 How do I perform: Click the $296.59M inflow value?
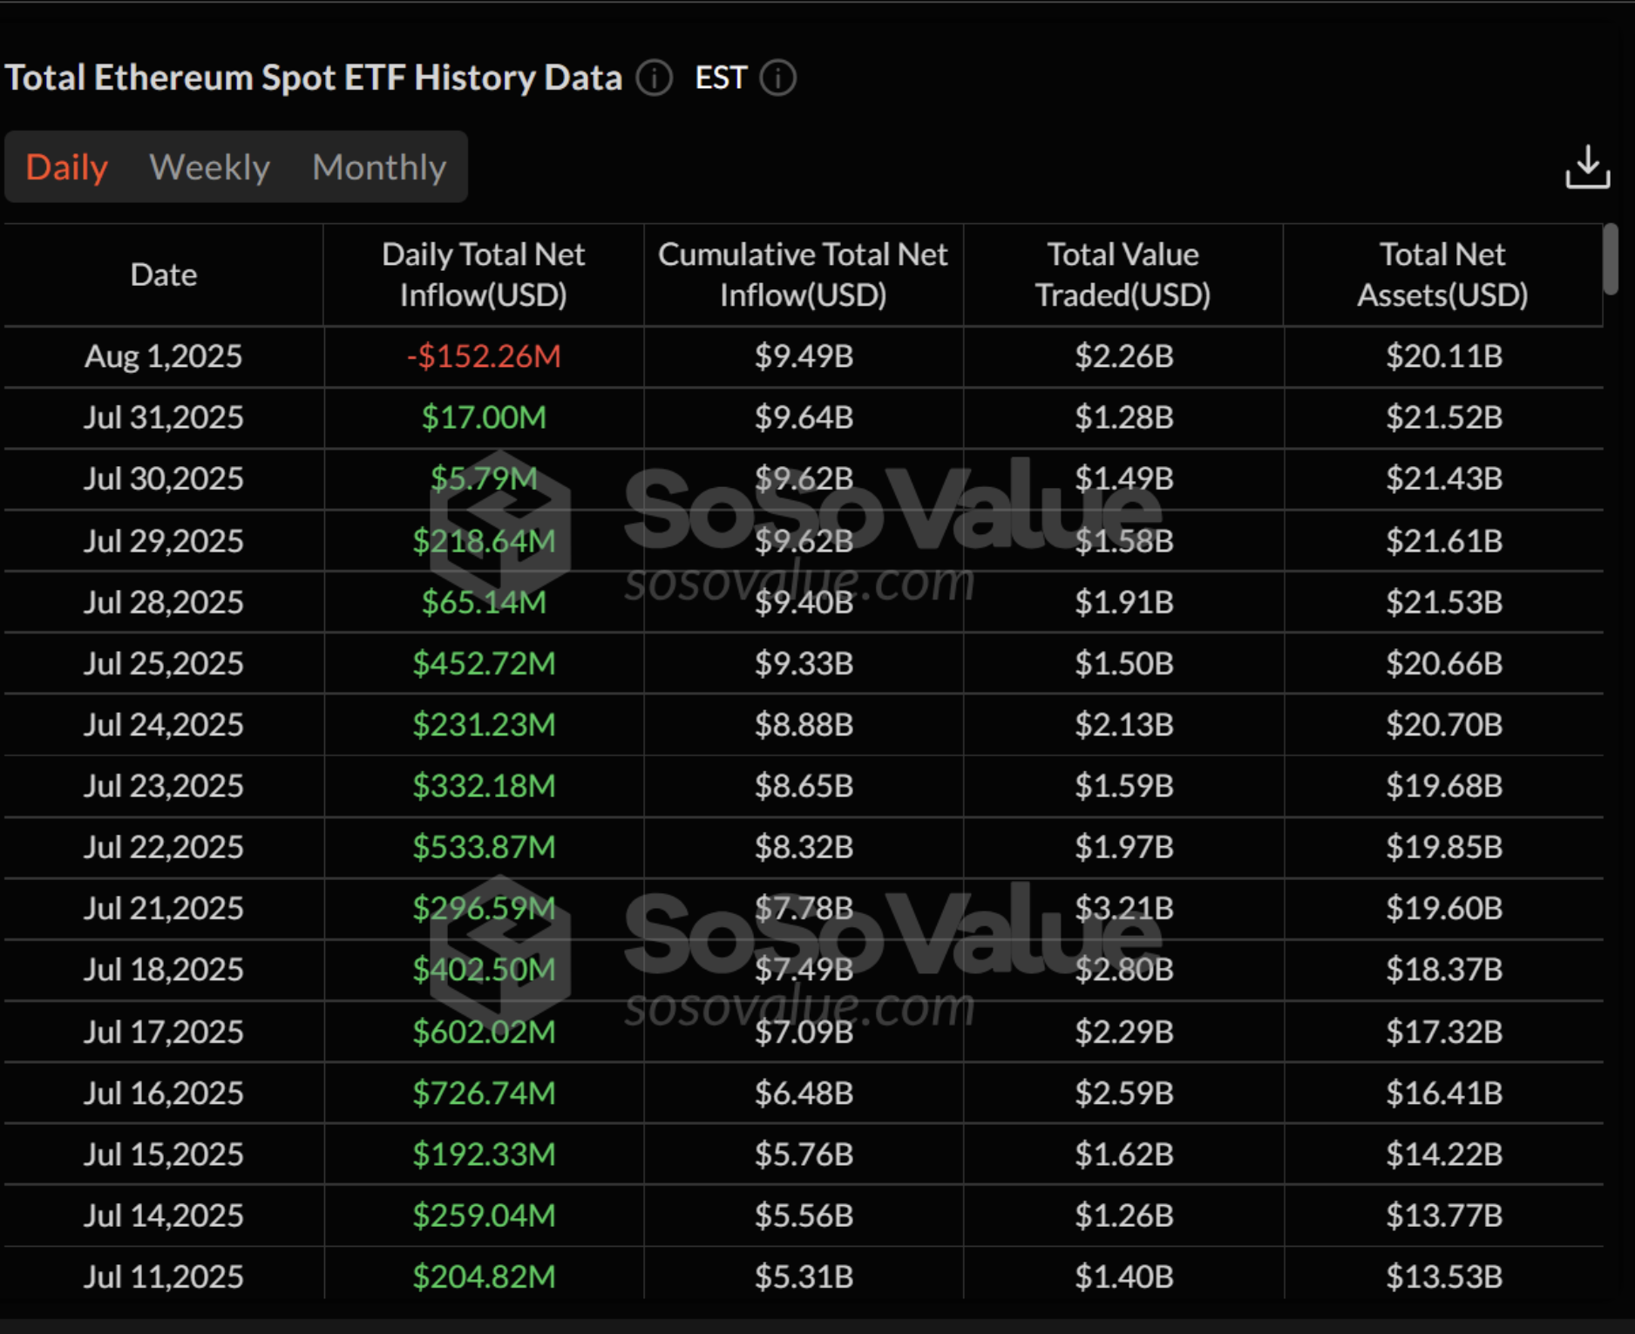pos(484,908)
